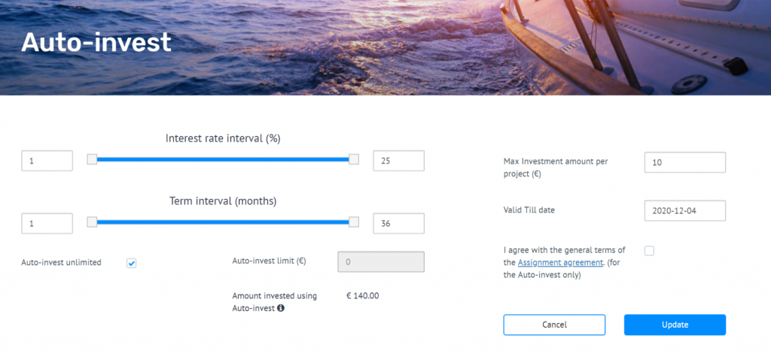Image resolution: width=771 pixels, height=357 pixels.
Task: Click the info icon beside Amount invested
Action: click(281, 308)
